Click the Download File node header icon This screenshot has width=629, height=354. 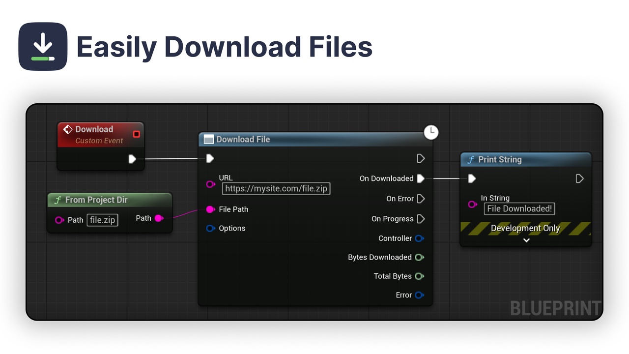click(x=208, y=140)
